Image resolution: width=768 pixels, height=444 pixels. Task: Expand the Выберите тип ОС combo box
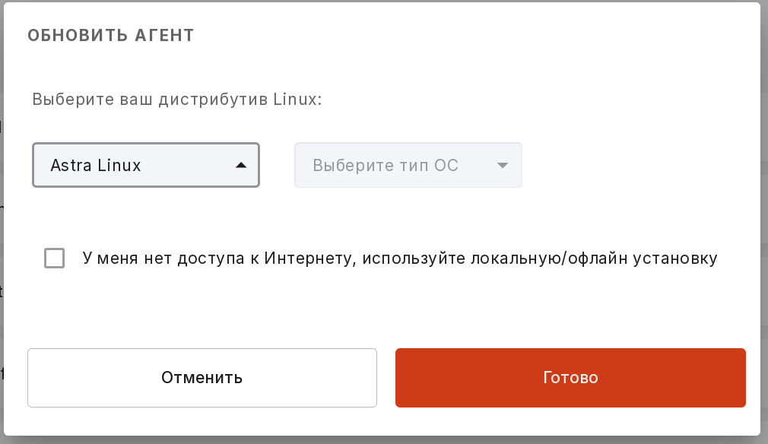408,165
